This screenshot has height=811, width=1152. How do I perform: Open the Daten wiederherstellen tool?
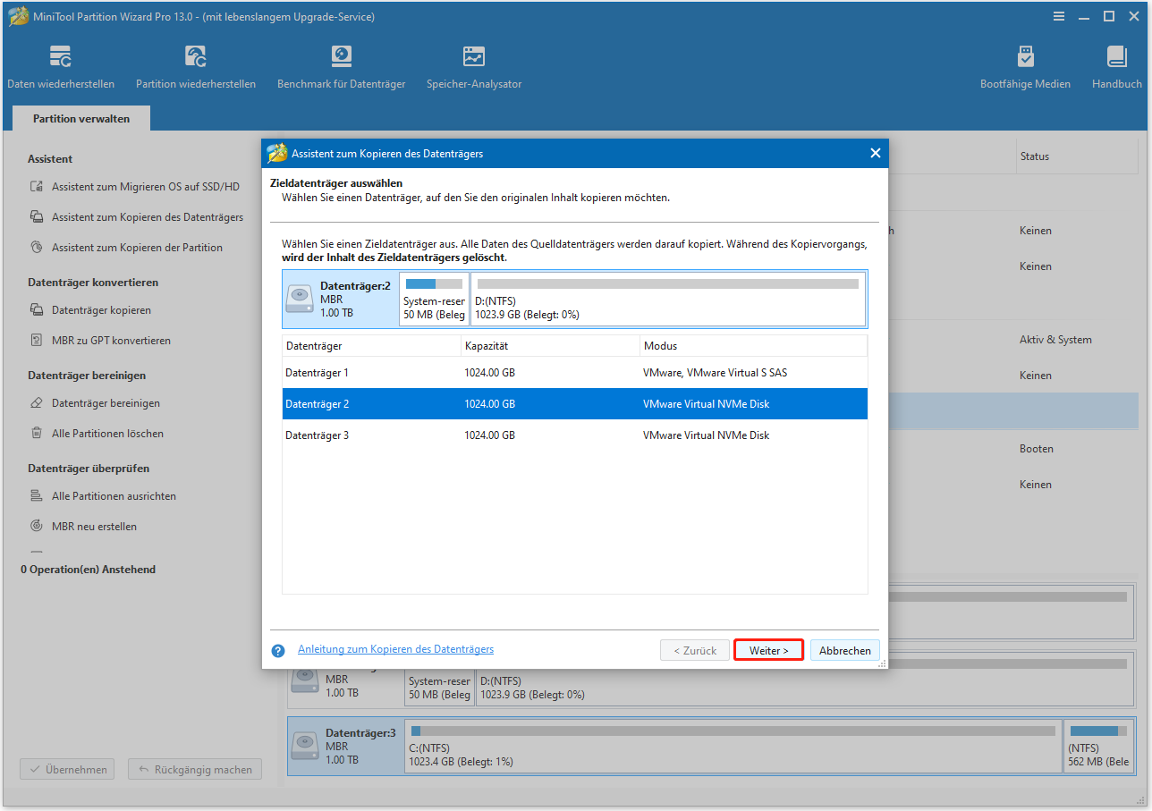[x=60, y=64]
